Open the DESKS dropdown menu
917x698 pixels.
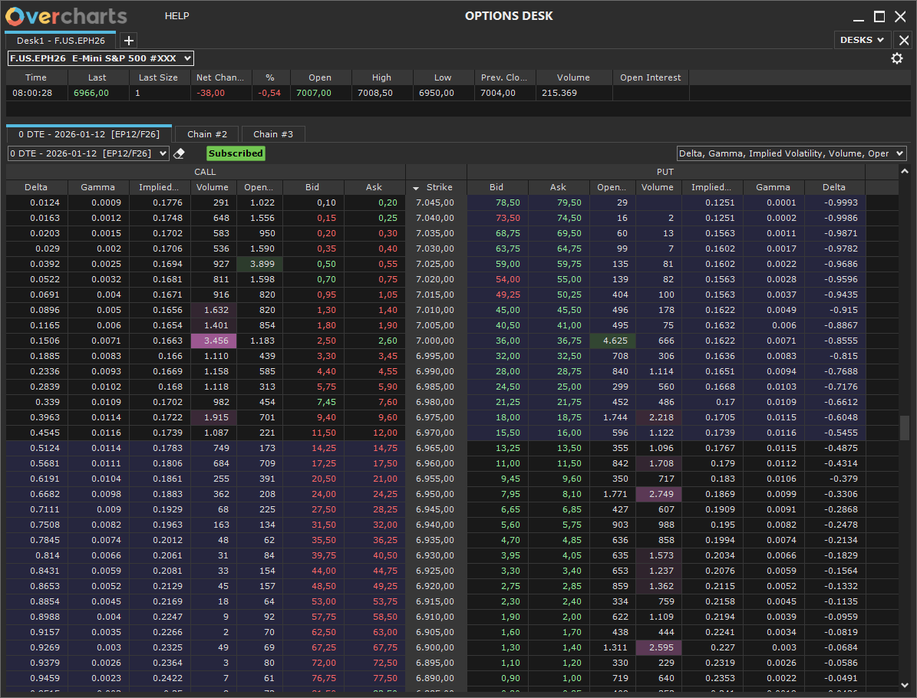point(862,40)
